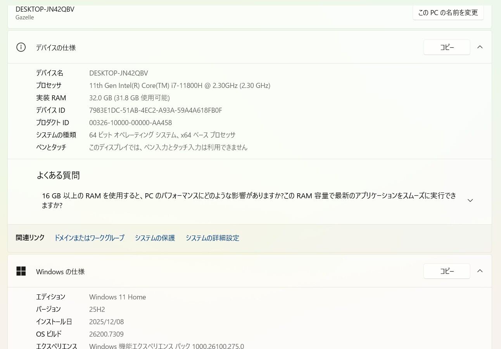Click the デバイス ID label
The height and width of the screenshot is (349, 501).
[x=50, y=110]
